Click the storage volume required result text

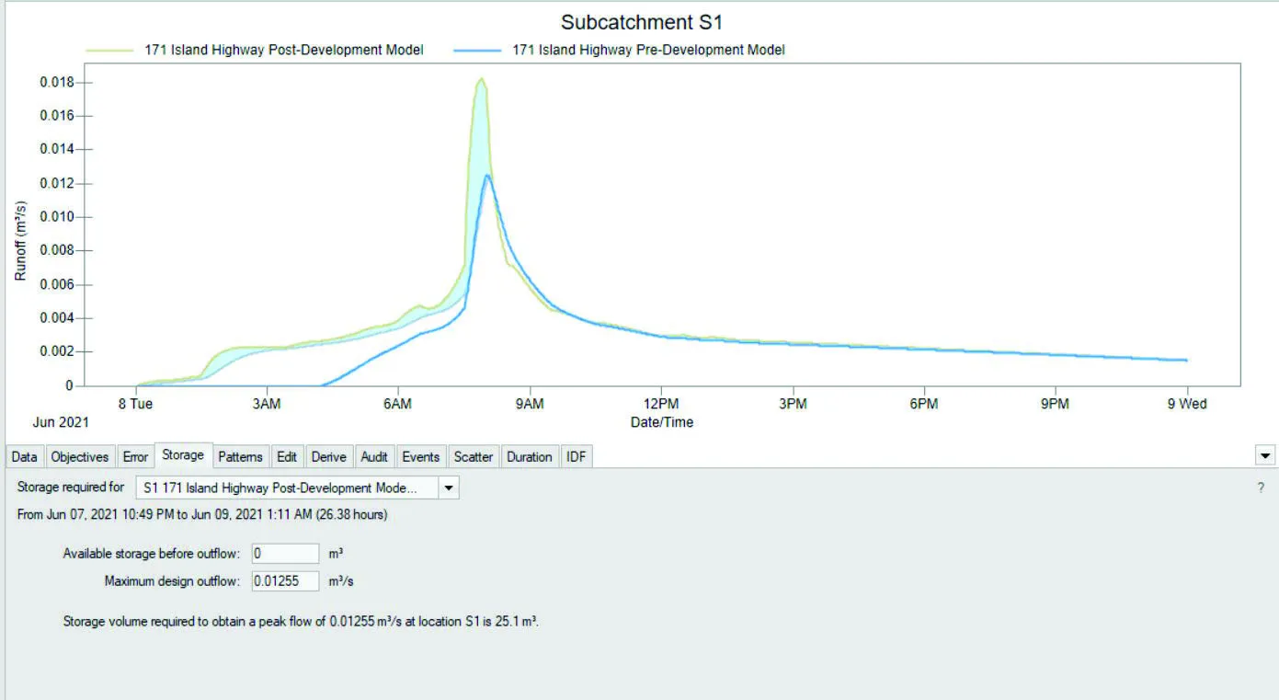coord(301,622)
